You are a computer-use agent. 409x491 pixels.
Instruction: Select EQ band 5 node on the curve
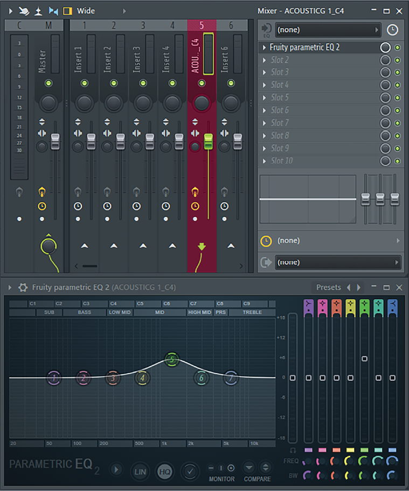[x=171, y=360]
